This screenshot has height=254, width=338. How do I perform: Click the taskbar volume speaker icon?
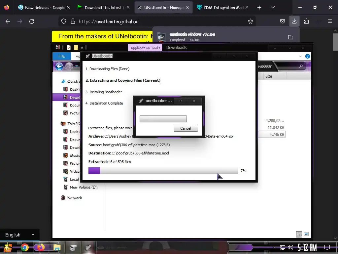(290, 247)
